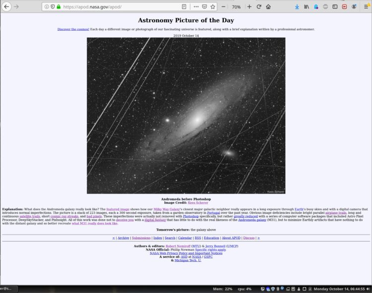Reload the current page
Viewport: 372px width, 293px height.
[x=259, y=7]
